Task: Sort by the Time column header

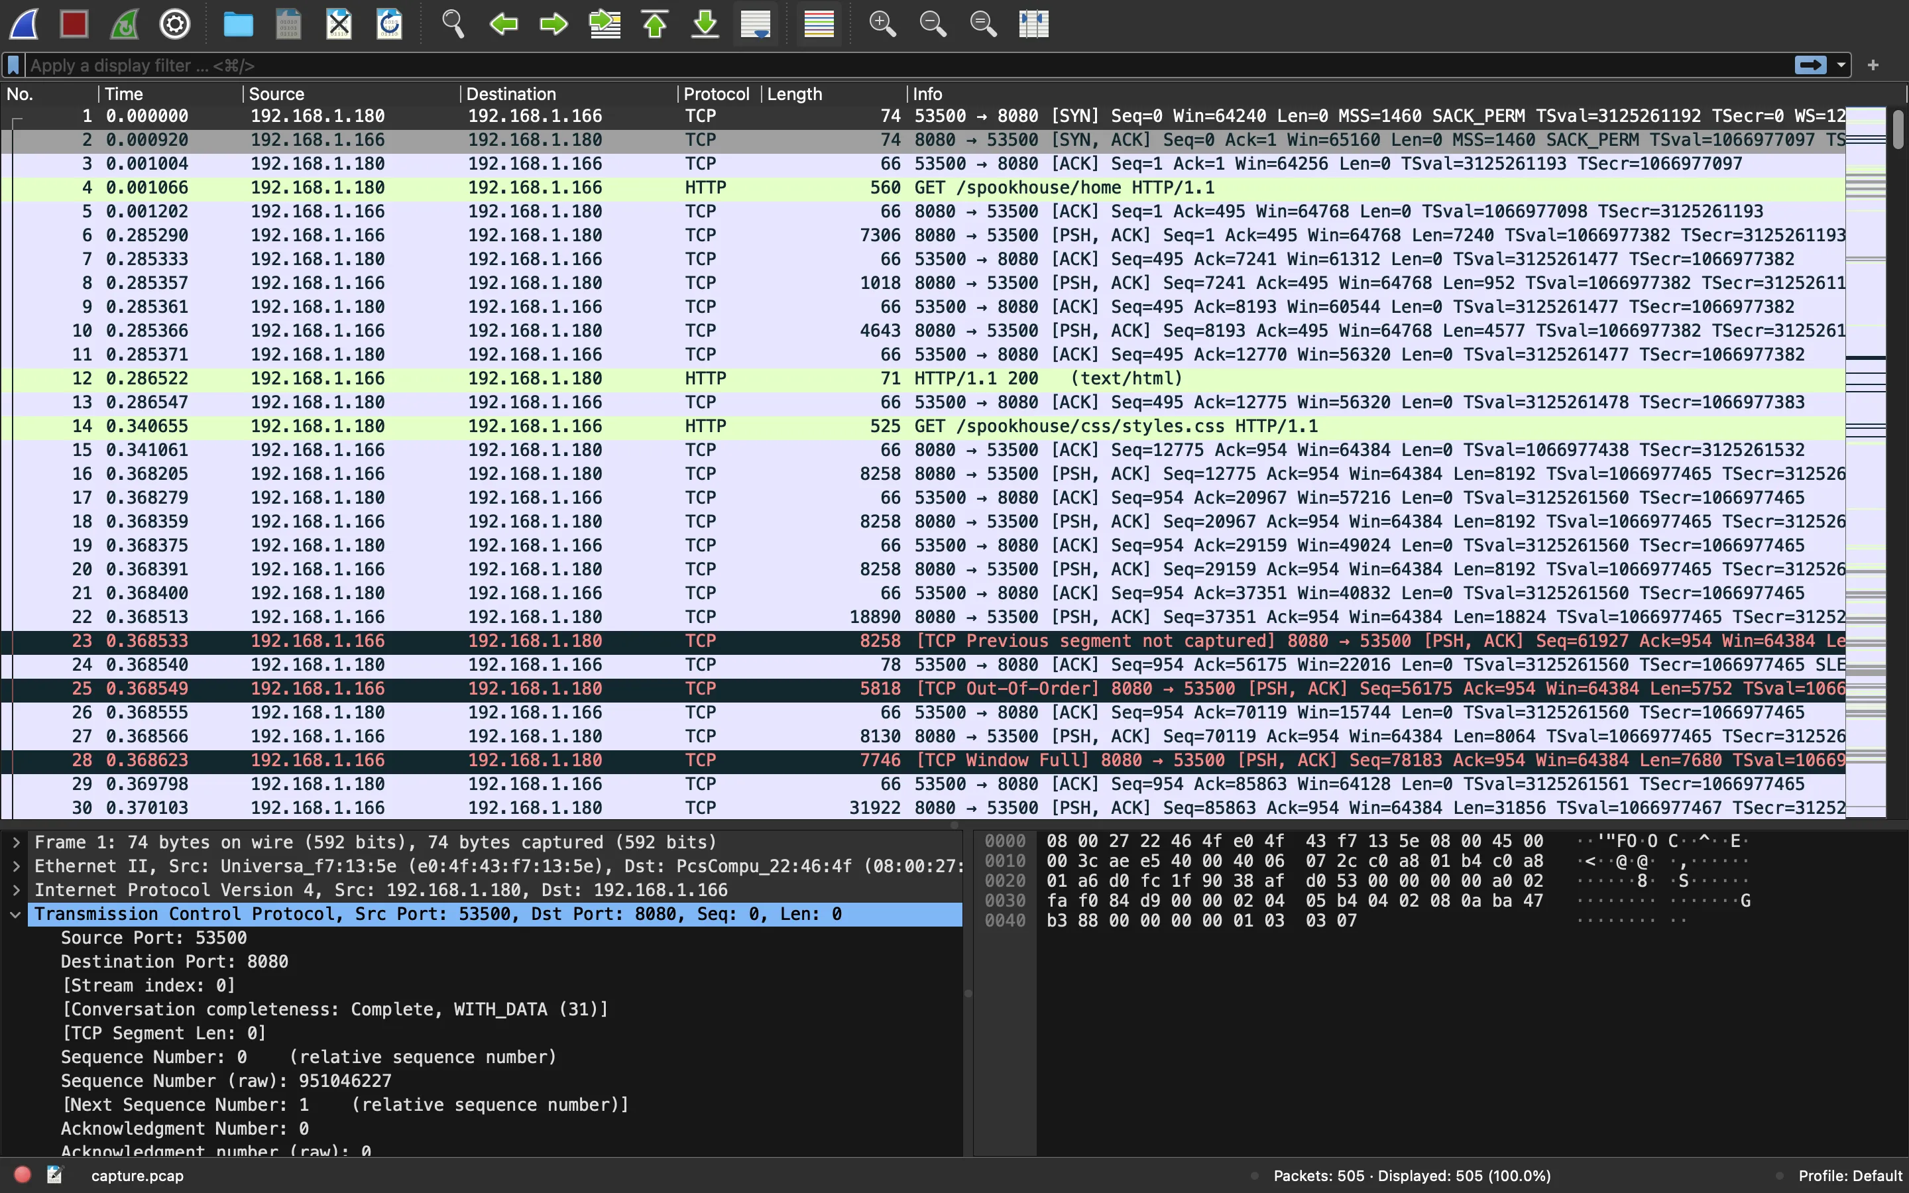Action: pos(170,94)
